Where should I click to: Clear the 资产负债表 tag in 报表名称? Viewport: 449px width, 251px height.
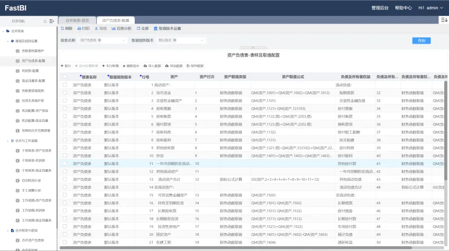pos(99,40)
